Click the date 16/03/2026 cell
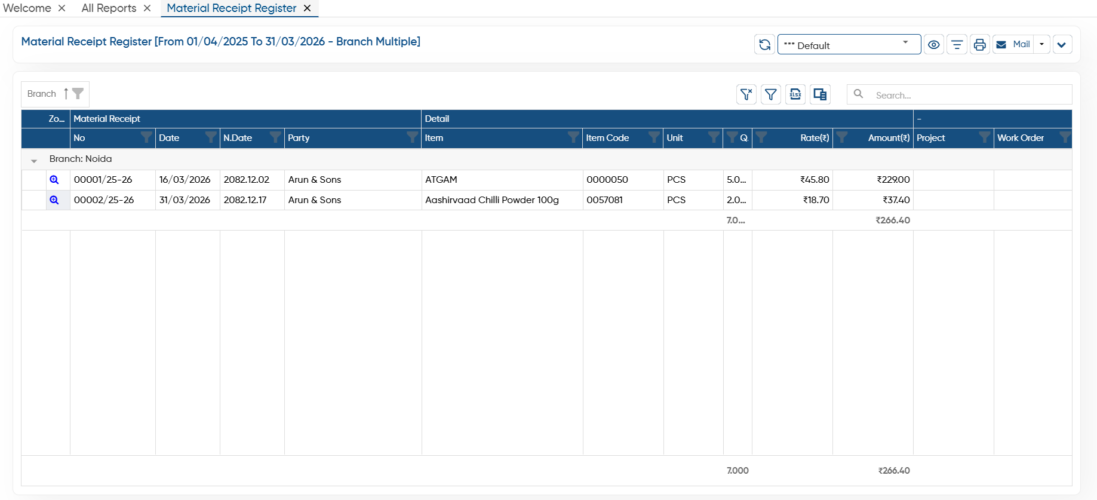The width and height of the screenshot is (1097, 500). pos(188,180)
